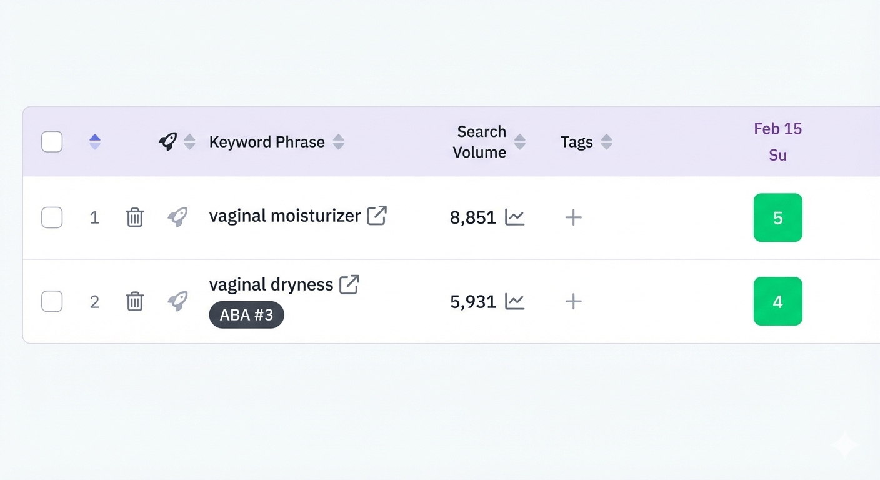Show search volume trend chart for 5,931
This screenshot has height=480, width=880.
(x=514, y=301)
